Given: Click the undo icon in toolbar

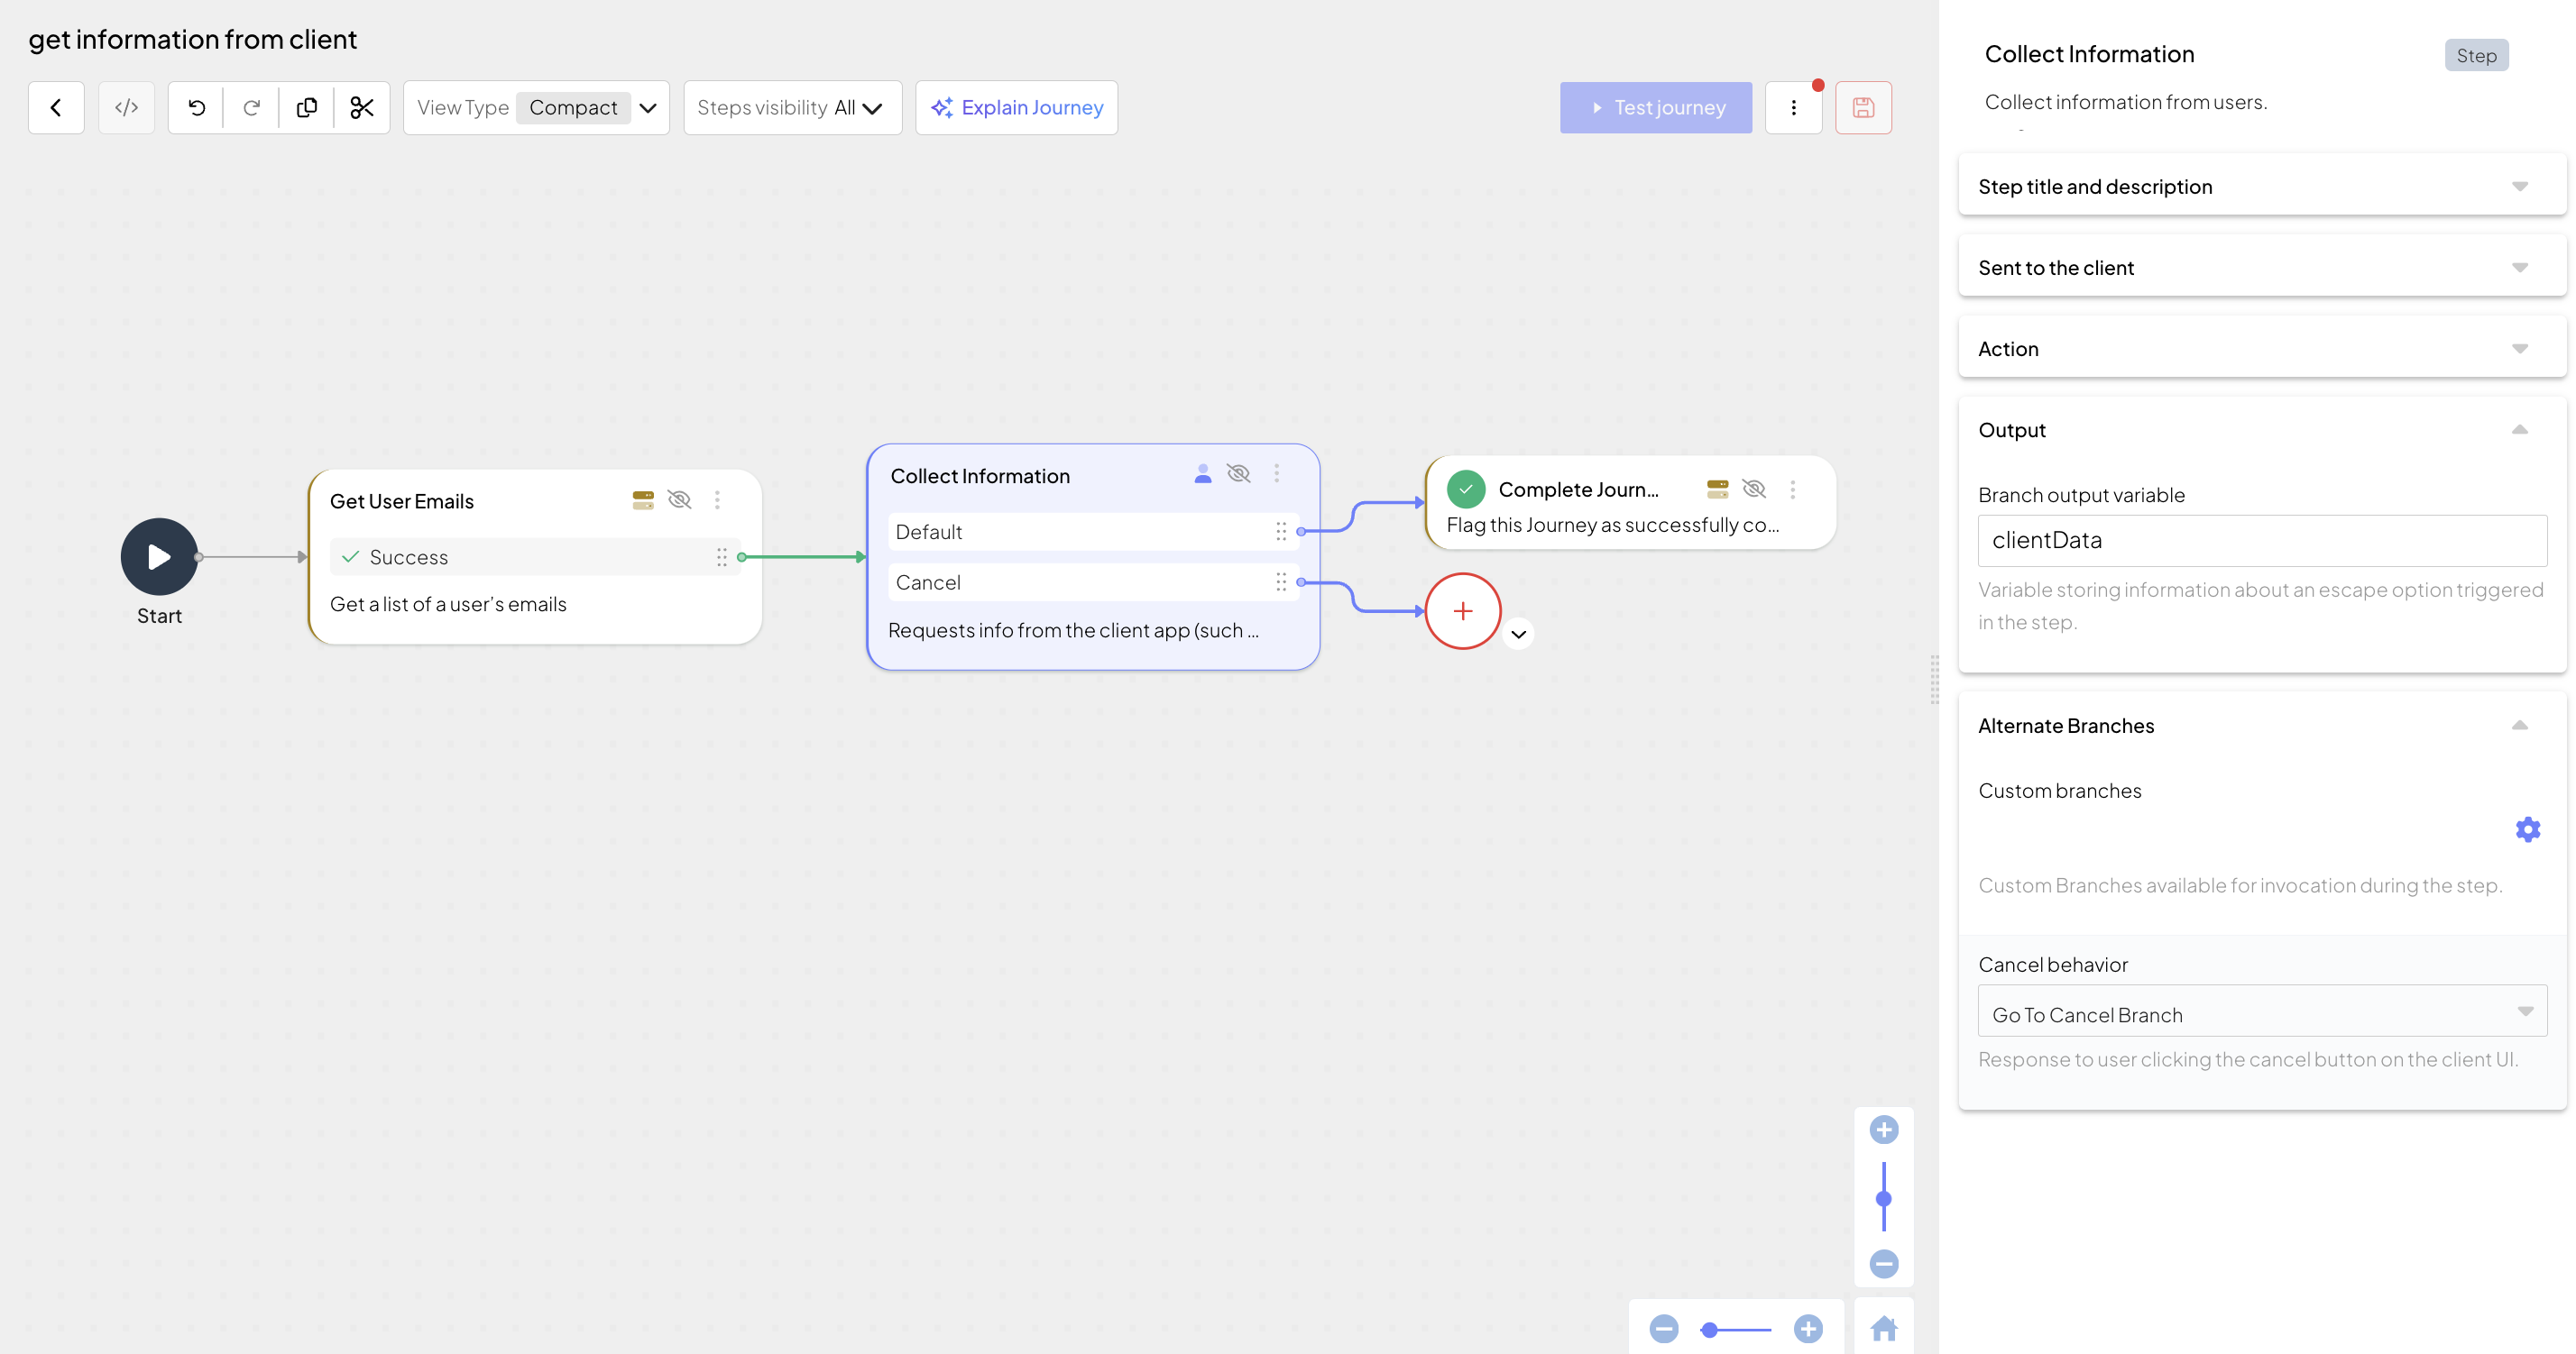Looking at the screenshot, I should [x=196, y=108].
